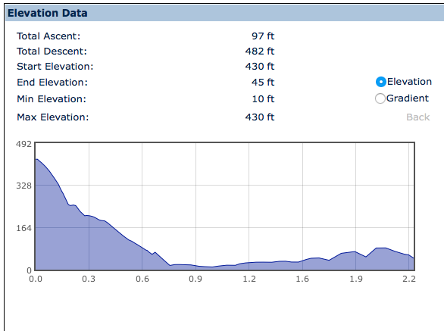Image resolution: width=444 pixels, height=331 pixels.
Task: Click the Back link
Action: [x=417, y=117]
